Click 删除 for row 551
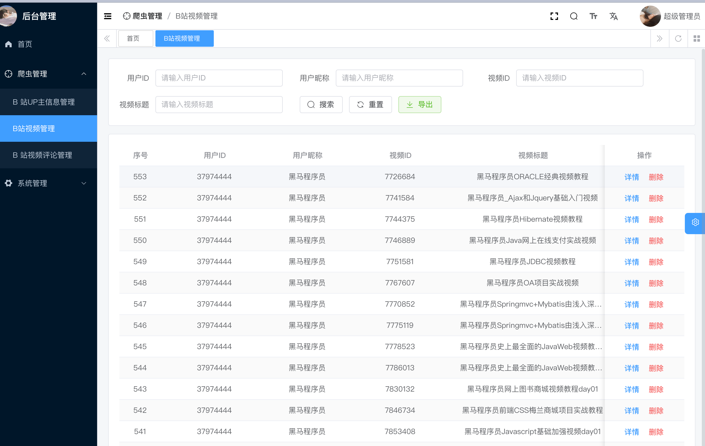The height and width of the screenshot is (446, 705). [656, 220]
